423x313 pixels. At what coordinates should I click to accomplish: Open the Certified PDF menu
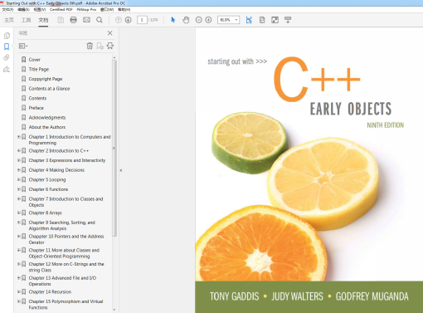[x=61, y=9]
